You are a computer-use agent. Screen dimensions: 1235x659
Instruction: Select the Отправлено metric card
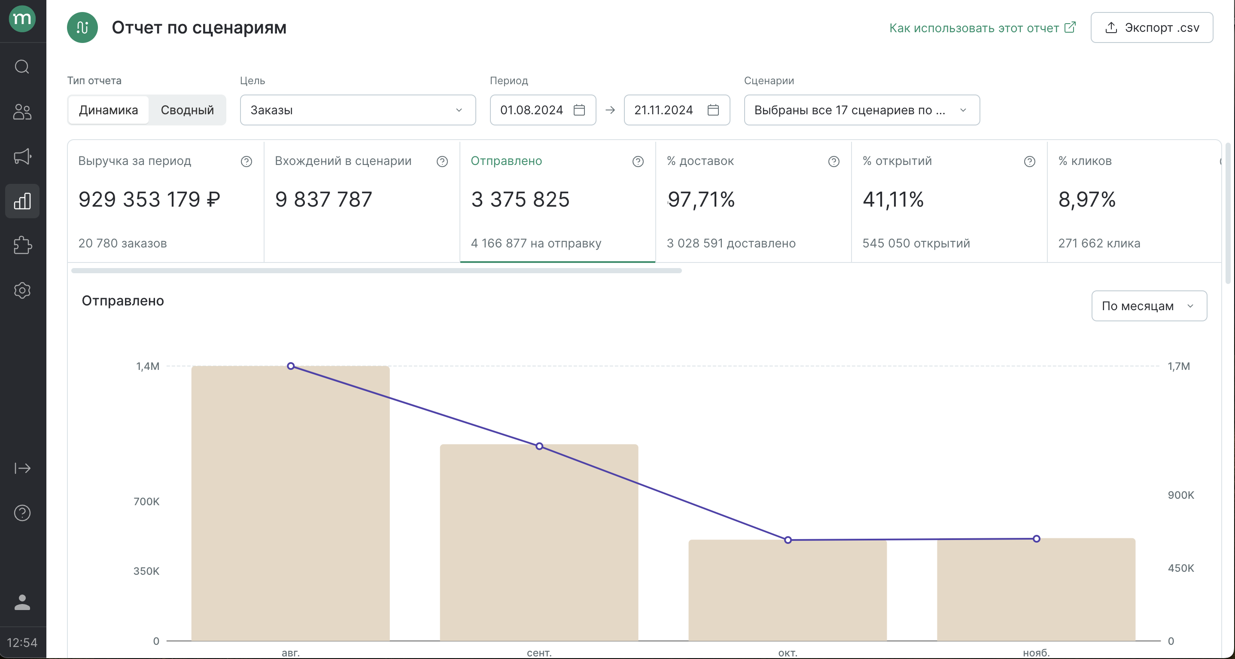557,201
